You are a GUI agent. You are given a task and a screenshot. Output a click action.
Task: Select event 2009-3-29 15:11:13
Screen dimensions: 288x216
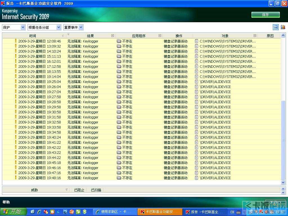(142, 56)
